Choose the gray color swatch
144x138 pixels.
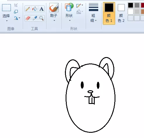(x=137, y=5)
